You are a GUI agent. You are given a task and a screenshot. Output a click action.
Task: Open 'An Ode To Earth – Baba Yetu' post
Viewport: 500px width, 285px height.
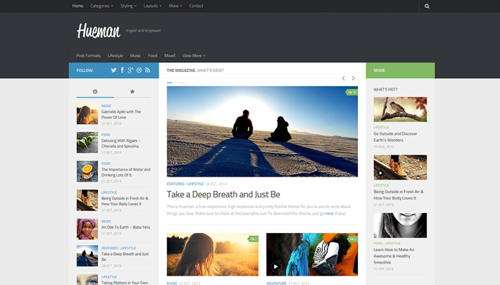126,227
